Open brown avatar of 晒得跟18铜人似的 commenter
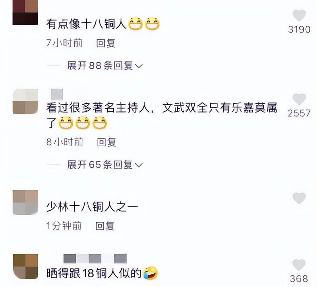Viewport: 317px width, 287px height. 25,266
